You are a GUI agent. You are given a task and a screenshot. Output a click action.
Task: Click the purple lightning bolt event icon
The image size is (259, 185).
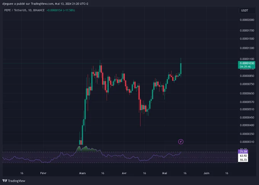point(181,142)
